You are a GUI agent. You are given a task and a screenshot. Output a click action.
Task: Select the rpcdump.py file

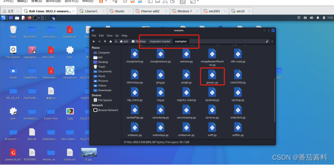click(x=212, y=94)
